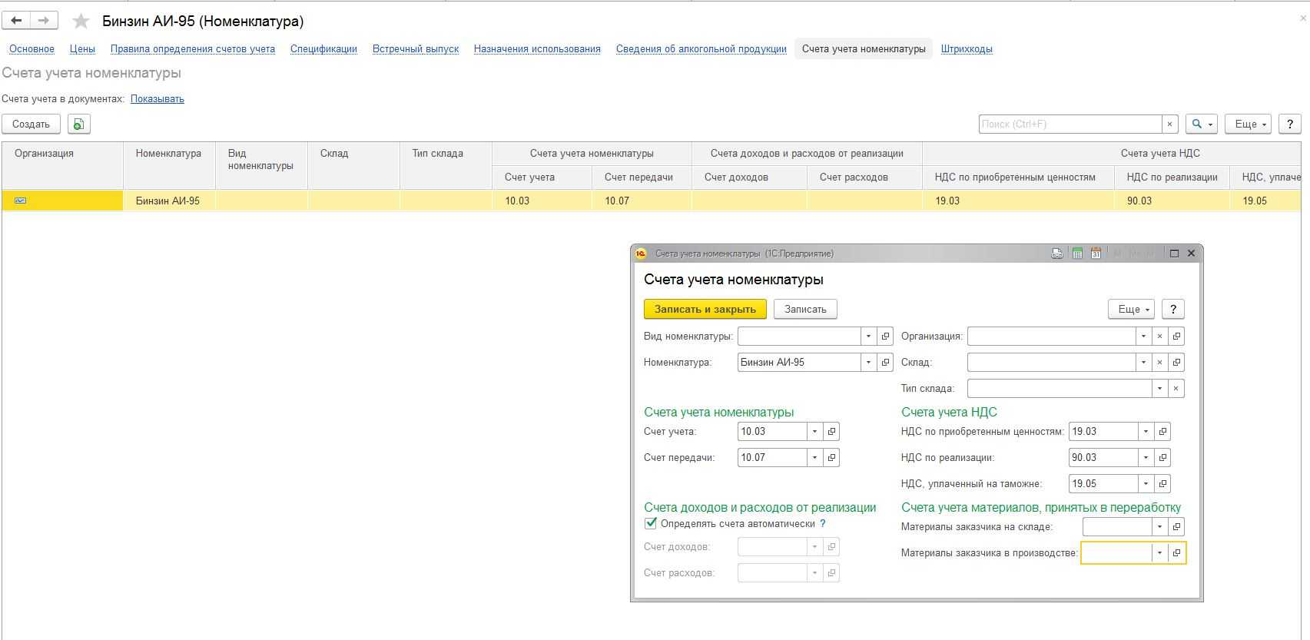Click Создать button

click(x=31, y=124)
